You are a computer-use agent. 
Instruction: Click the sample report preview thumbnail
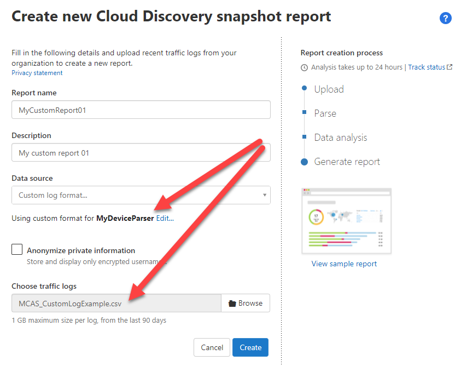pyautogui.click(x=346, y=221)
